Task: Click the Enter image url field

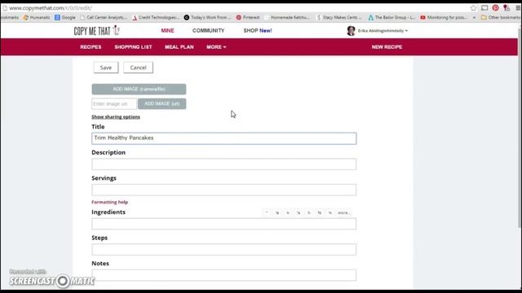Action: pyautogui.click(x=114, y=103)
